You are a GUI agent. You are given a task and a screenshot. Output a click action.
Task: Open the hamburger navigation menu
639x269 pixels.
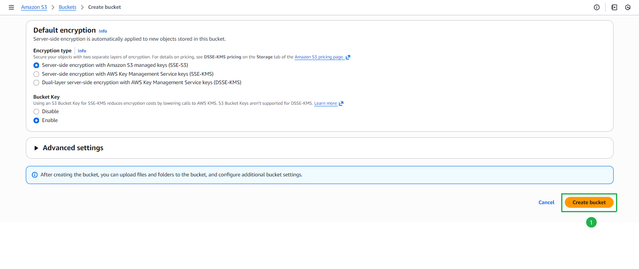tap(11, 7)
